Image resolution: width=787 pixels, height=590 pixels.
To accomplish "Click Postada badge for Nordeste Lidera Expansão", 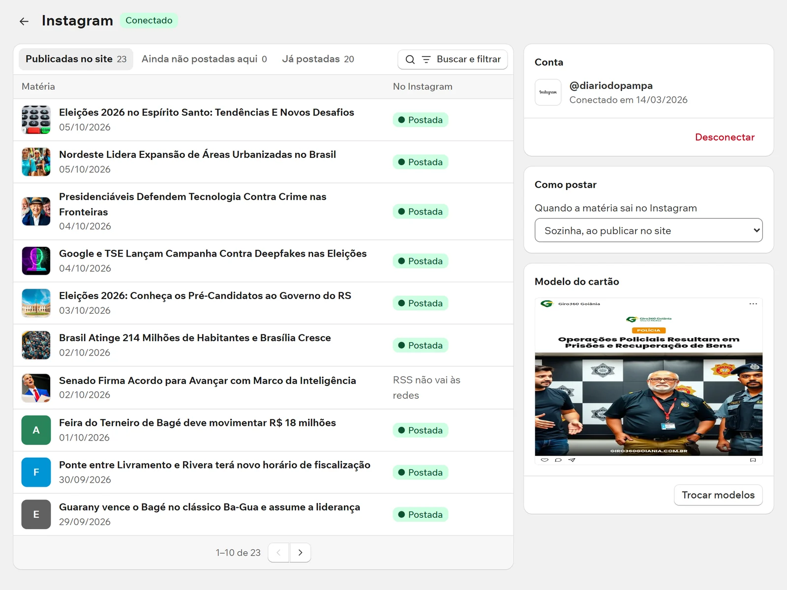I will pyautogui.click(x=421, y=162).
